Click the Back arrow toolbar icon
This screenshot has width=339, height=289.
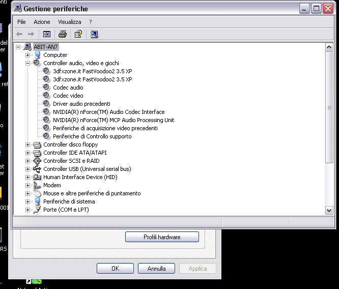coord(19,34)
